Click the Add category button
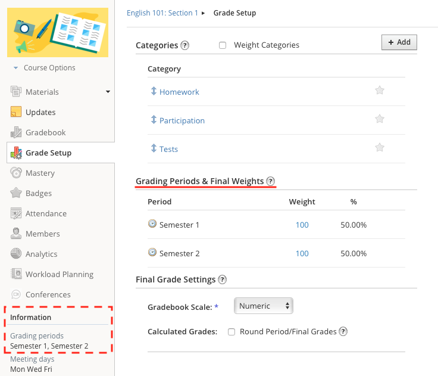 click(399, 42)
